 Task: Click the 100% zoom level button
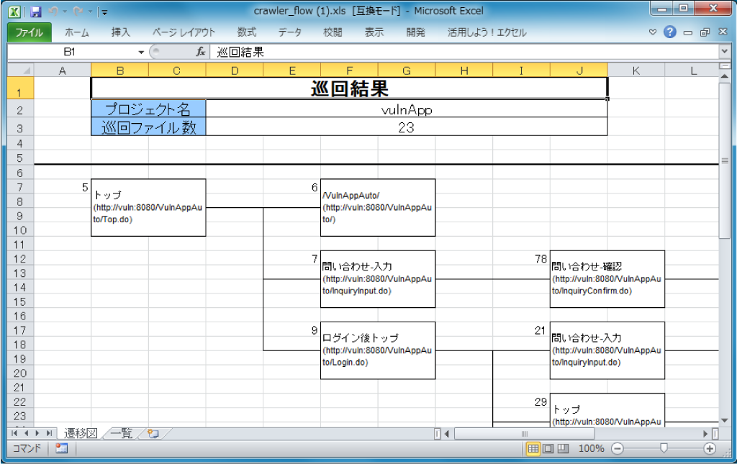(x=591, y=448)
